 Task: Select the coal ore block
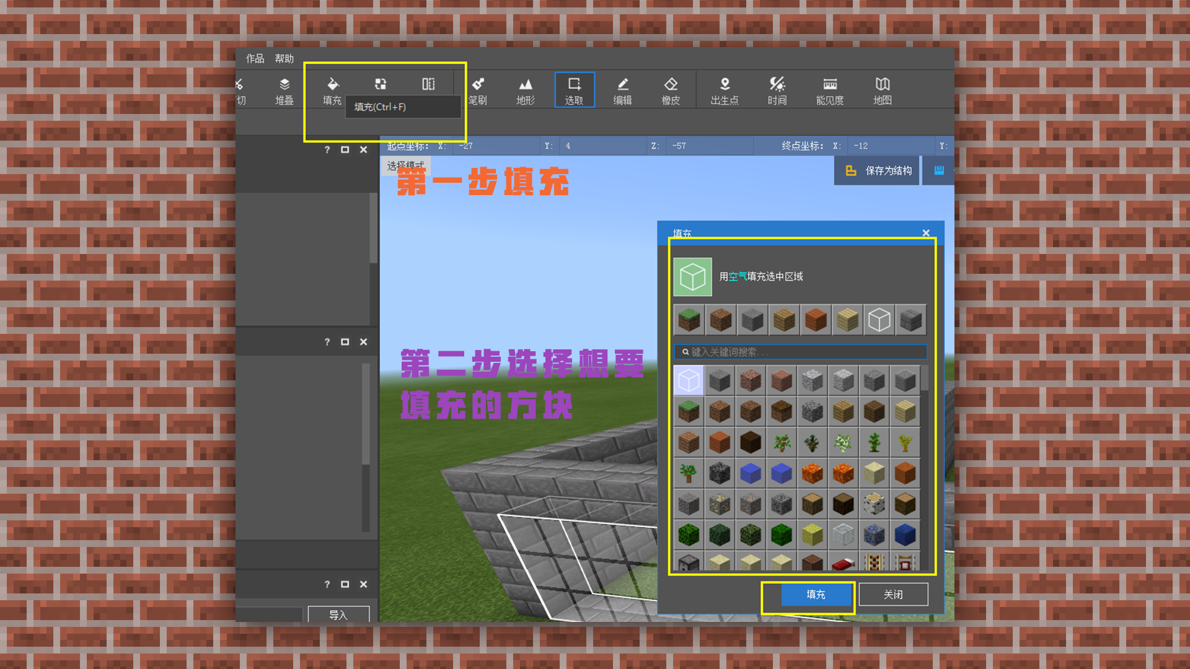tap(781, 504)
